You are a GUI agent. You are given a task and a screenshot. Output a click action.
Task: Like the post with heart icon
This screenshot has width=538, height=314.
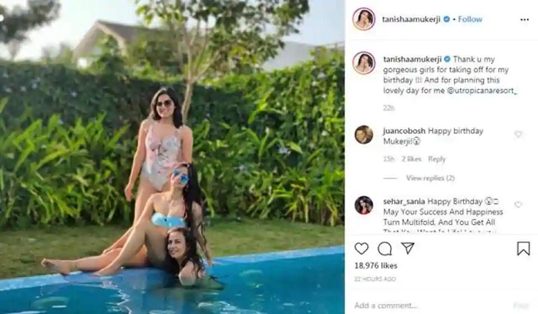click(361, 249)
